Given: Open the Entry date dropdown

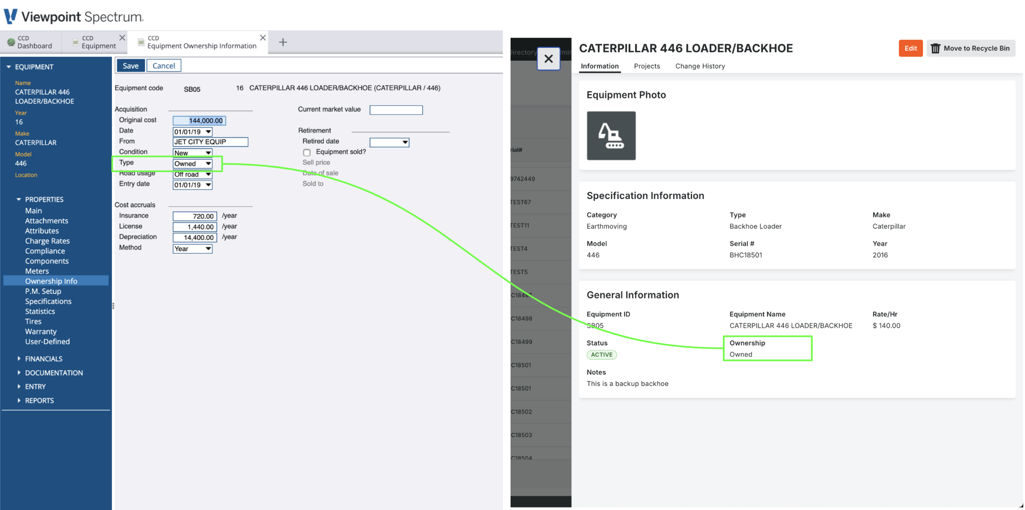Looking at the screenshot, I should (192, 185).
